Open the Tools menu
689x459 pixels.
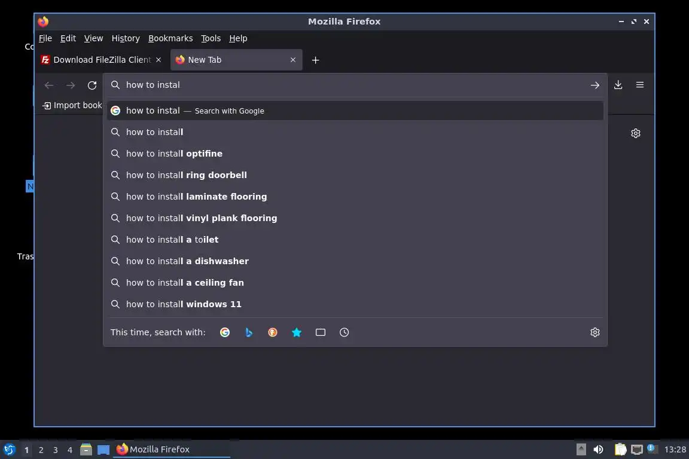(211, 38)
